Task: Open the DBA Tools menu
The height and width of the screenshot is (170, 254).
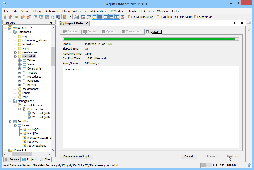Action: [x=146, y=11]
